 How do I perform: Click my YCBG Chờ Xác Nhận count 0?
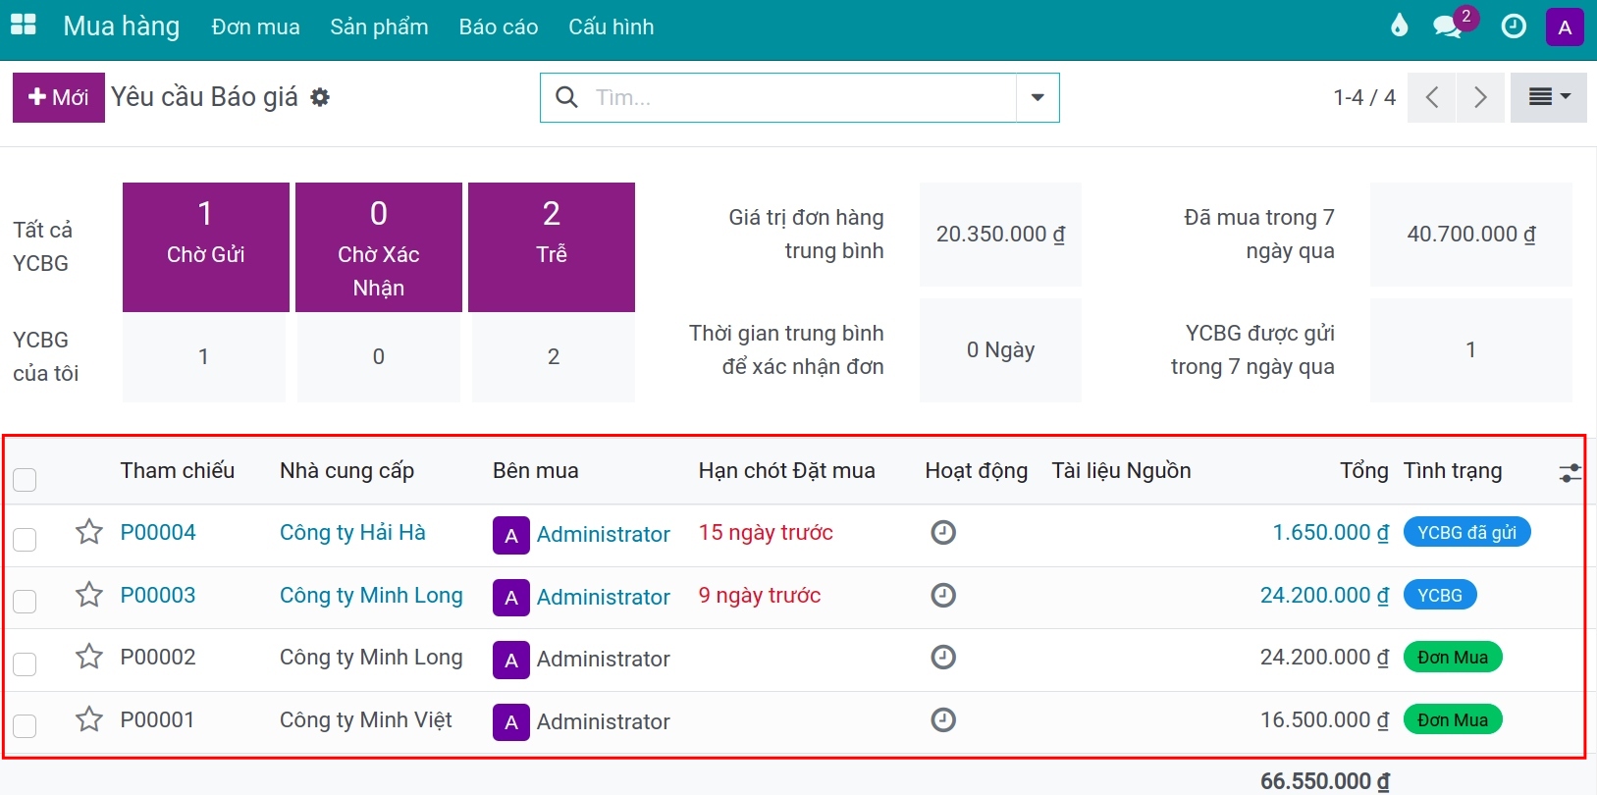click(x=379, y=357)
